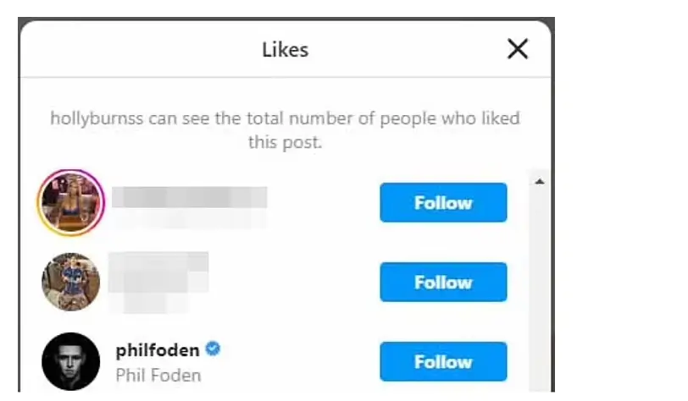Image resolution: width=688 pixels, height=401 pixels.
Task: Follow the second blurred-name user
Action: coord(443,282)
